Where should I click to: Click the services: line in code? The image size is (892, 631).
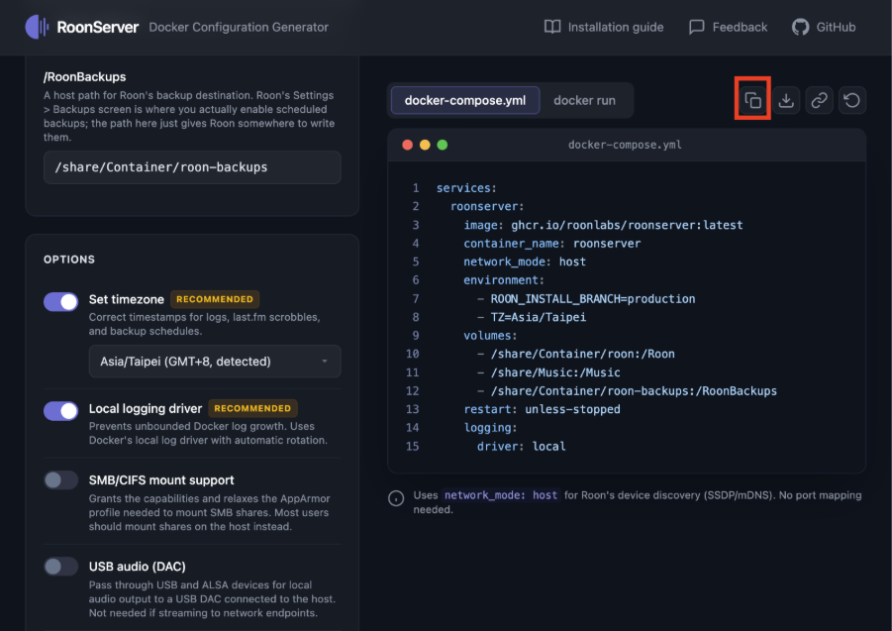[x=466, y=188]
